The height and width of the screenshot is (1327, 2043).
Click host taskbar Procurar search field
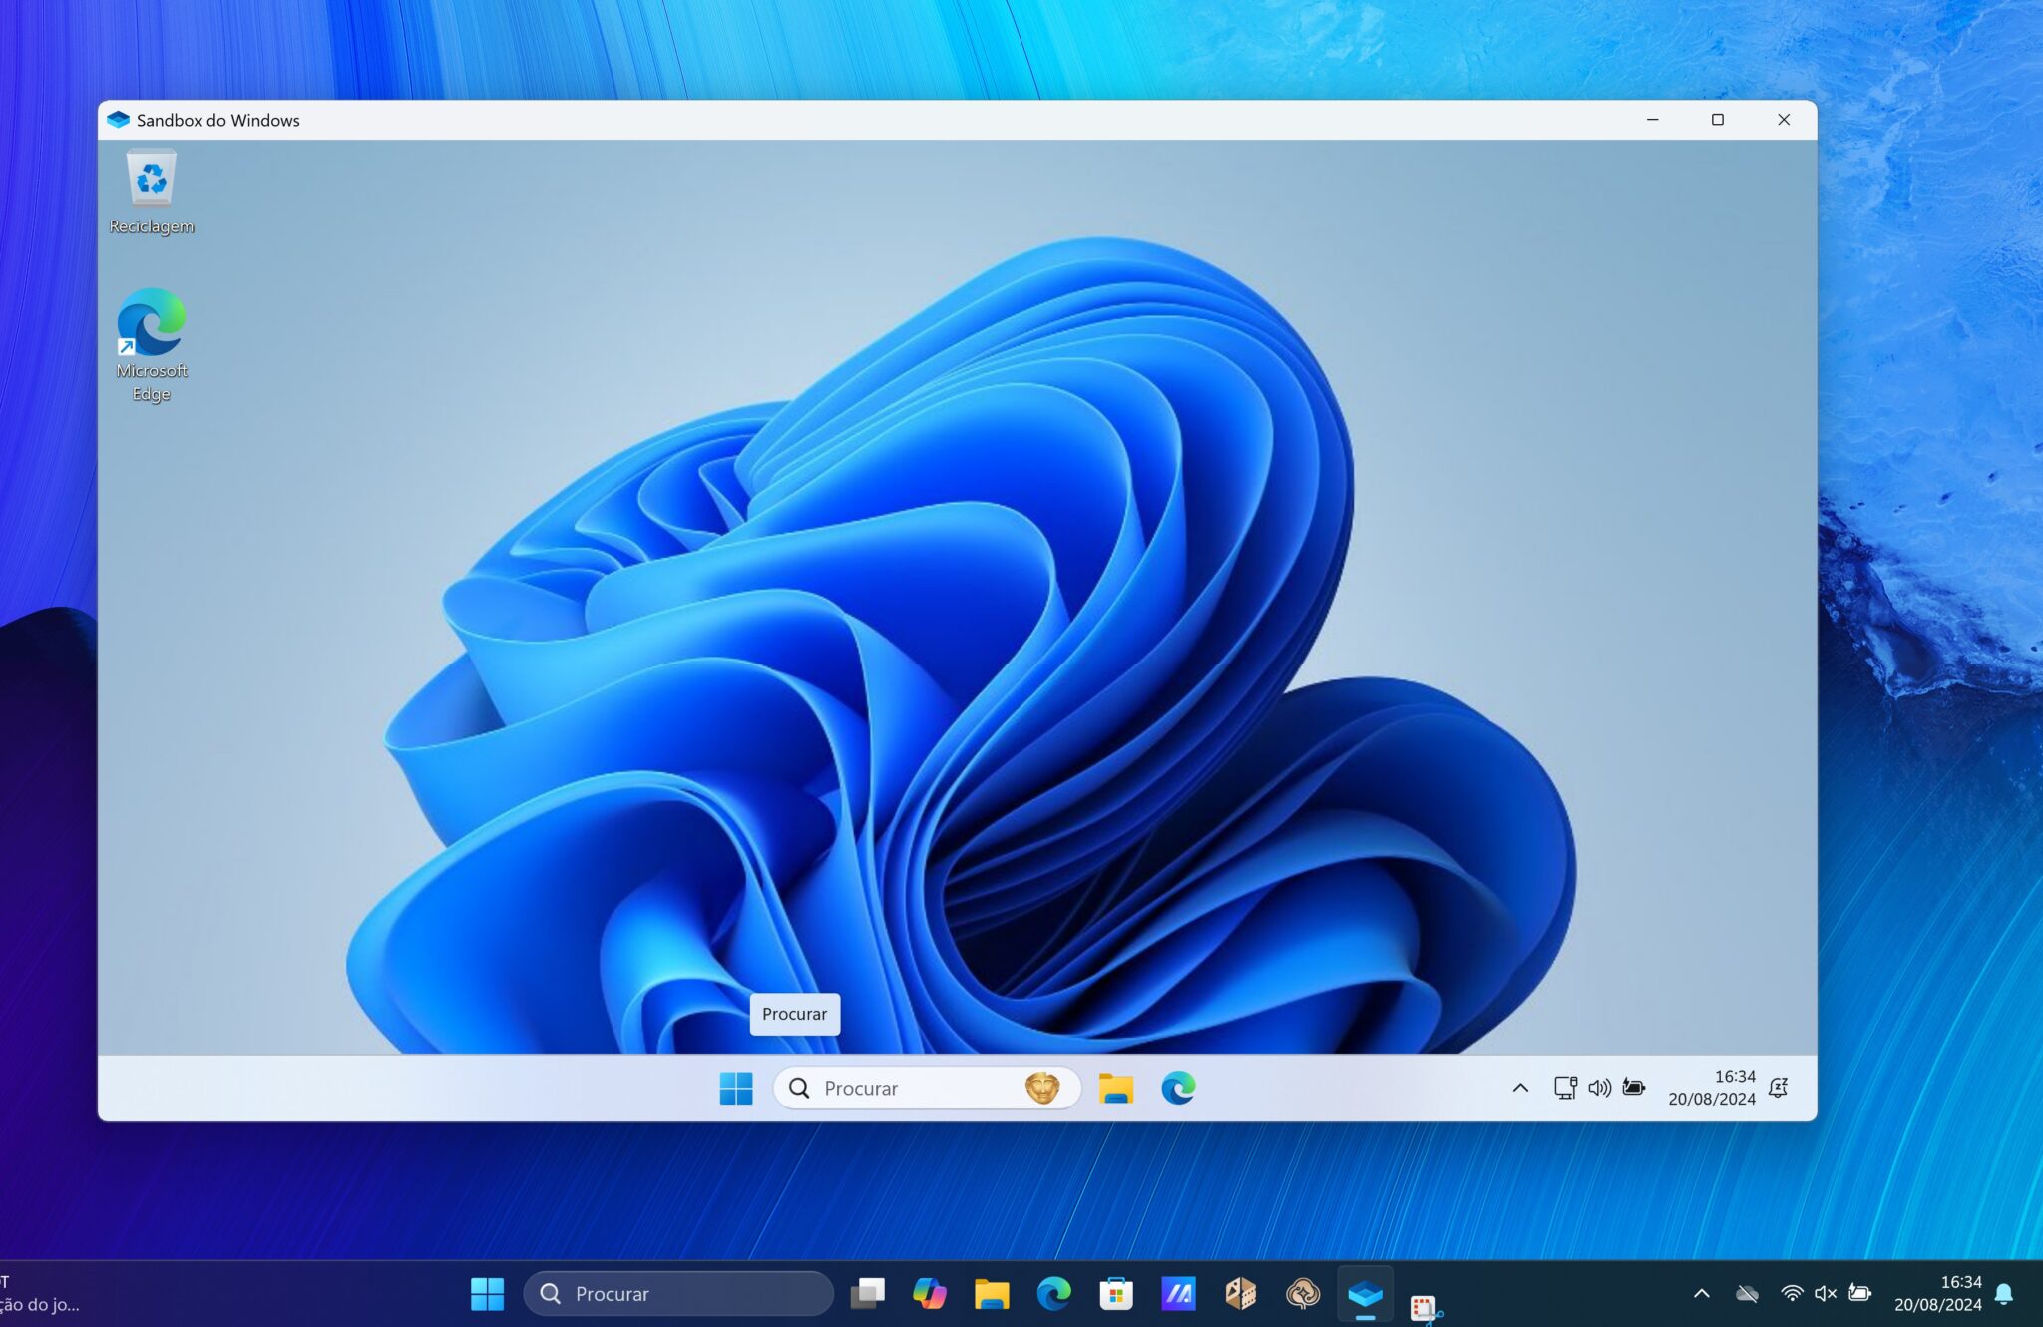(x=678, y=1294)
